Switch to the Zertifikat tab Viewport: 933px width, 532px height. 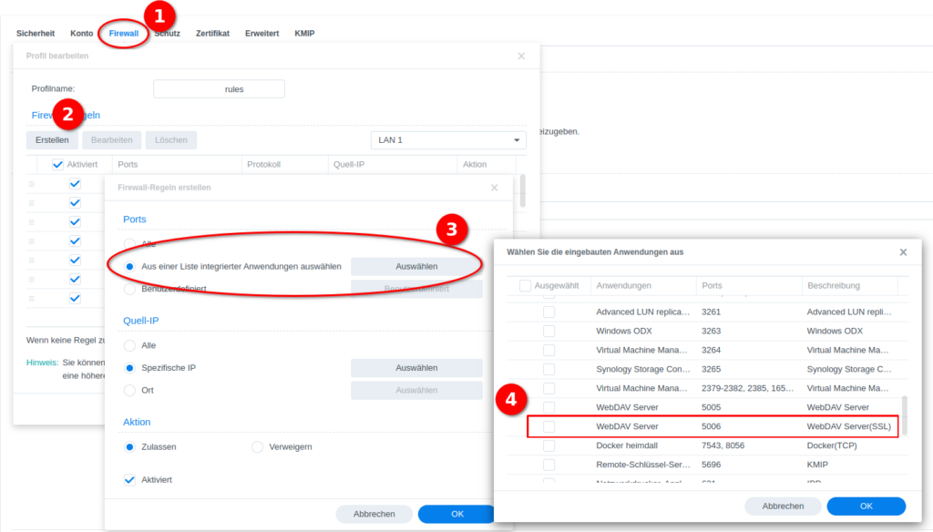pos(212,33)
